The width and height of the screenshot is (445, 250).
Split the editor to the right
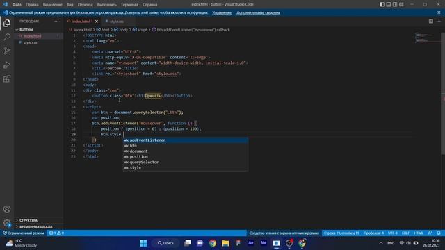click(x=431, y=22)
